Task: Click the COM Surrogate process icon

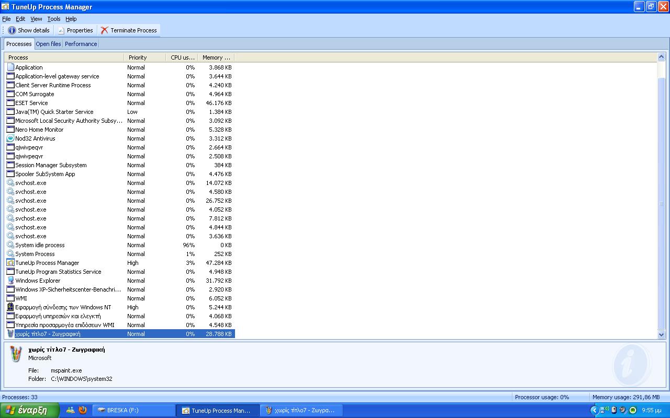Action: point(10,94)
